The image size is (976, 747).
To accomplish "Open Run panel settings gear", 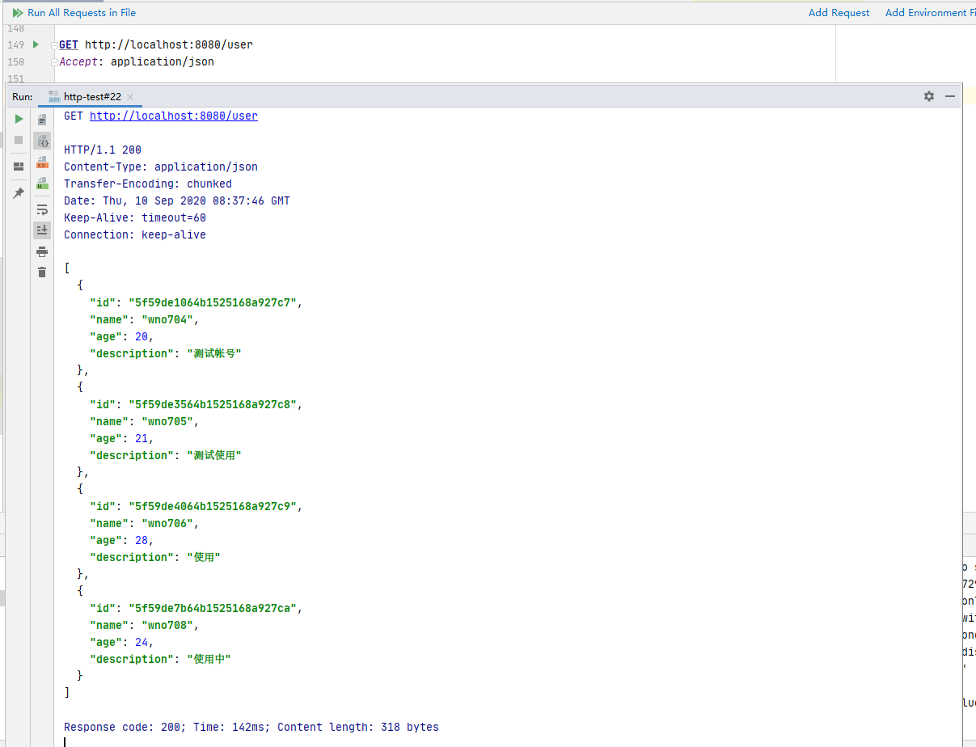I will pos(929,96).
